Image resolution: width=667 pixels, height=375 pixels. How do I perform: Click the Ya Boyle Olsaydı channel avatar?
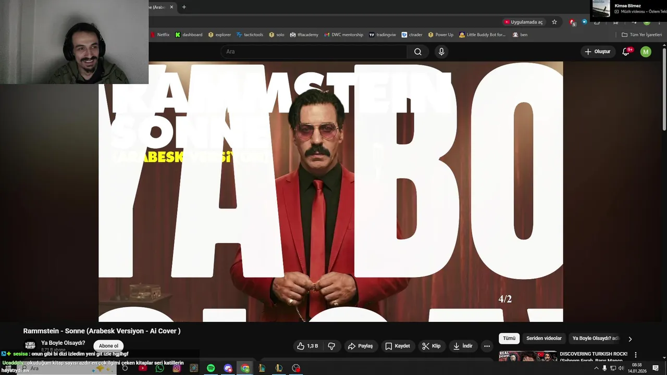[x=30, y=346]
